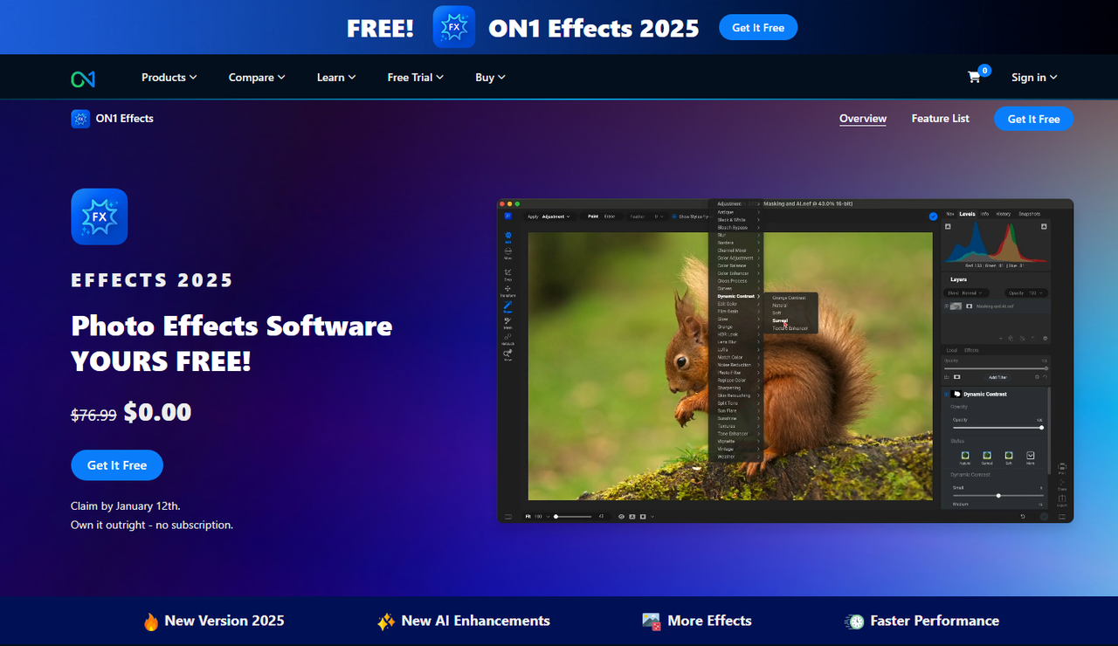Switch to the Snapshots tab in the preview
The height and width of the screenshot is (646, 1118).
(1029, 214)
